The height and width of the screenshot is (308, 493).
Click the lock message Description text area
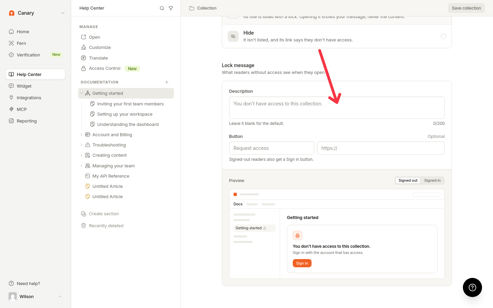pyautogui.click(x=337, y=107)
